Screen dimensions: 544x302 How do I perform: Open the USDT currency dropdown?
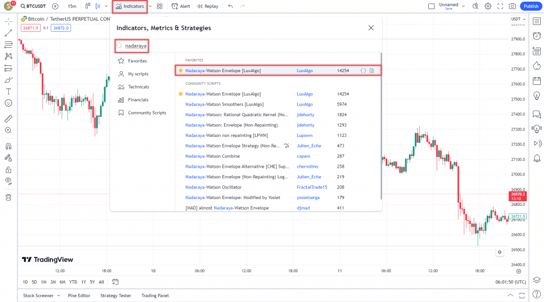pyautogui.click(x=518, y=19)
